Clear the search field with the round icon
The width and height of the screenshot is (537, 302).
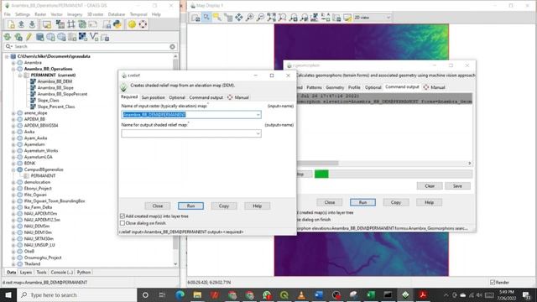[x=172, y=47]
